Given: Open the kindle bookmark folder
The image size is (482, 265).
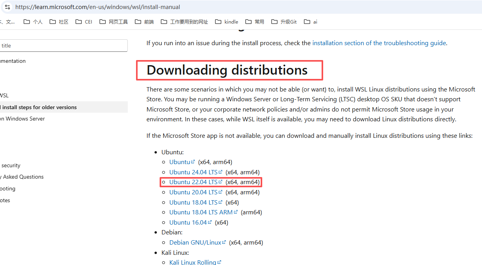Looking at the screenshot, I should (226, 22).
